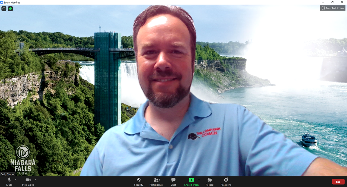Screen dimensions: 347x187
Task: Stop the video camera
Action: [28, 182]
